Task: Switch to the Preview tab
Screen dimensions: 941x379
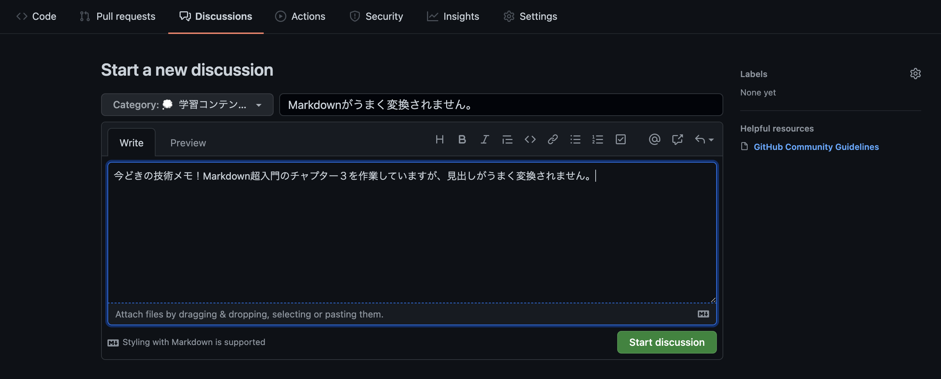Action: click(x=188, y=142)
